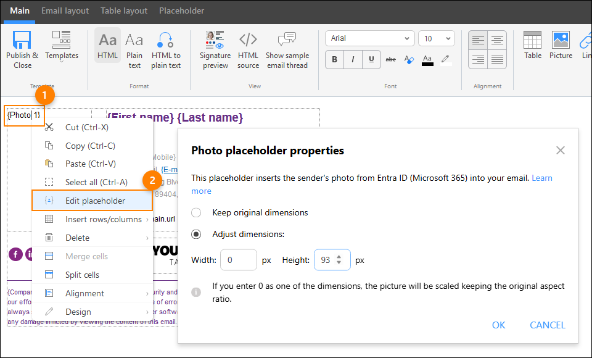
Task: Click the Width input field
Action: [239, 260]
